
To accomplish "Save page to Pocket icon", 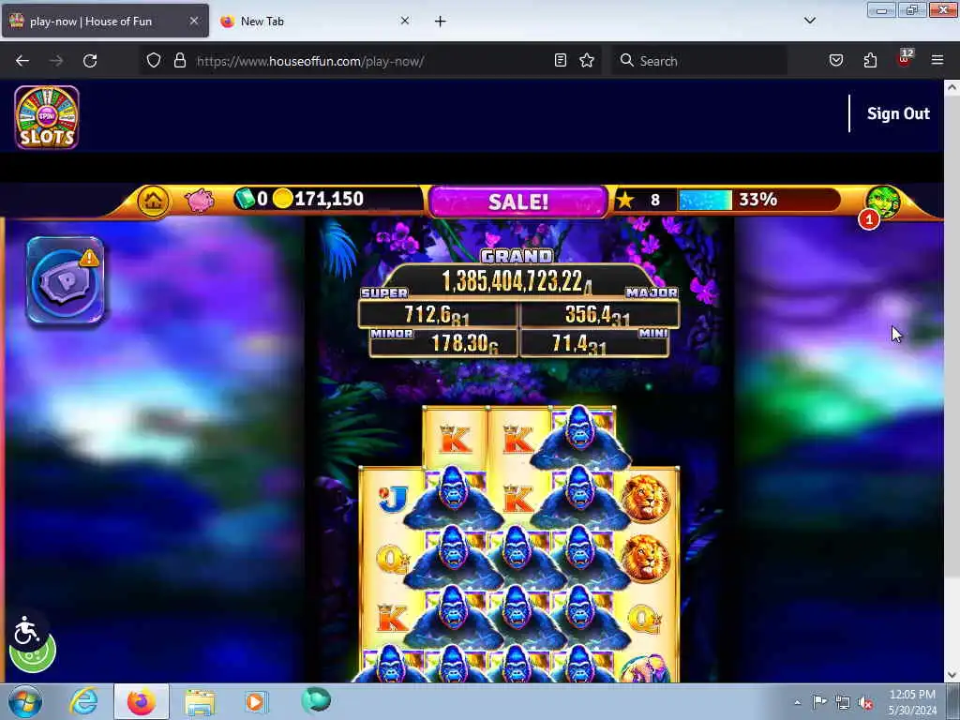I will (836, 61).
